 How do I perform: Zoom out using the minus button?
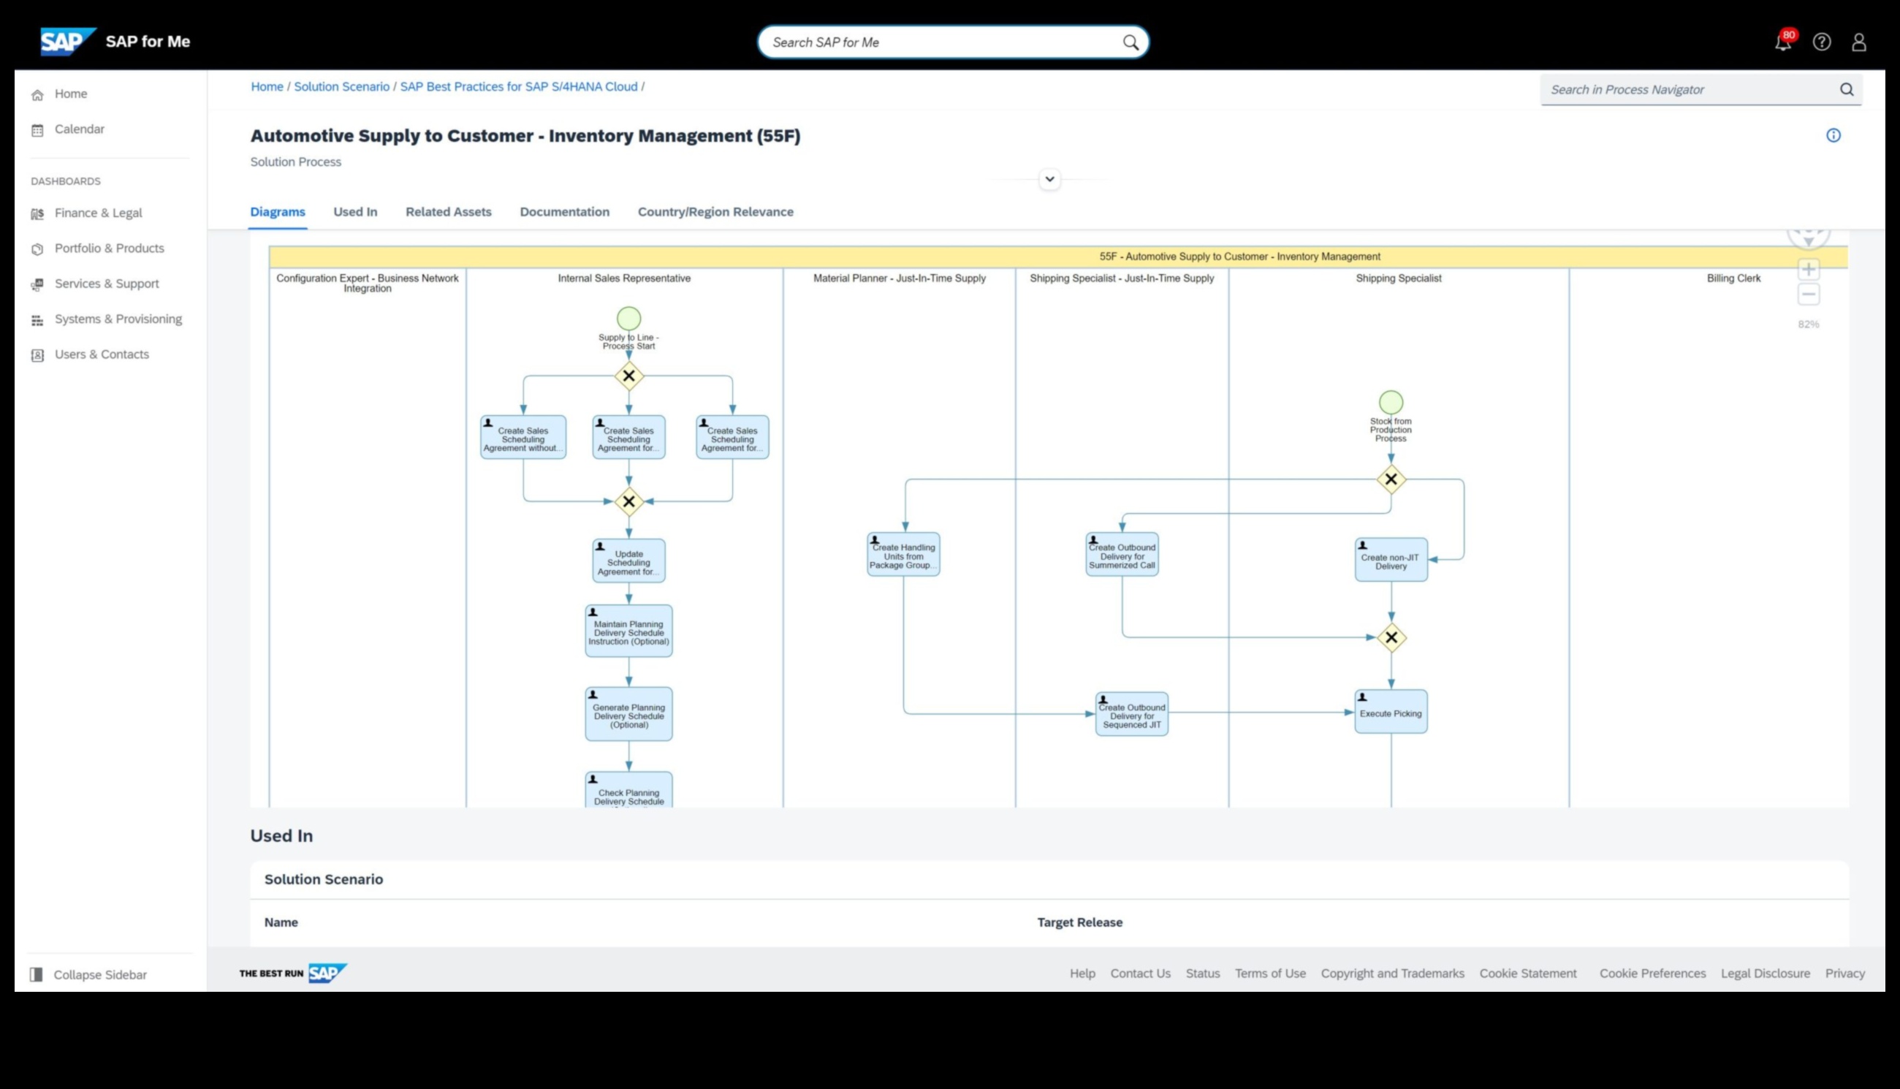[1808, 295]
